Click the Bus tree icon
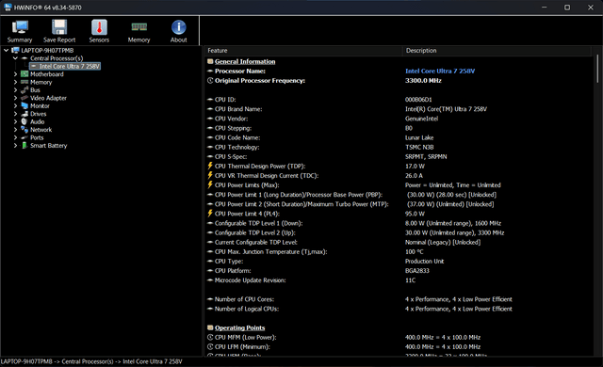The width and height of the screenshot is (603, 367). click(24, 89)
